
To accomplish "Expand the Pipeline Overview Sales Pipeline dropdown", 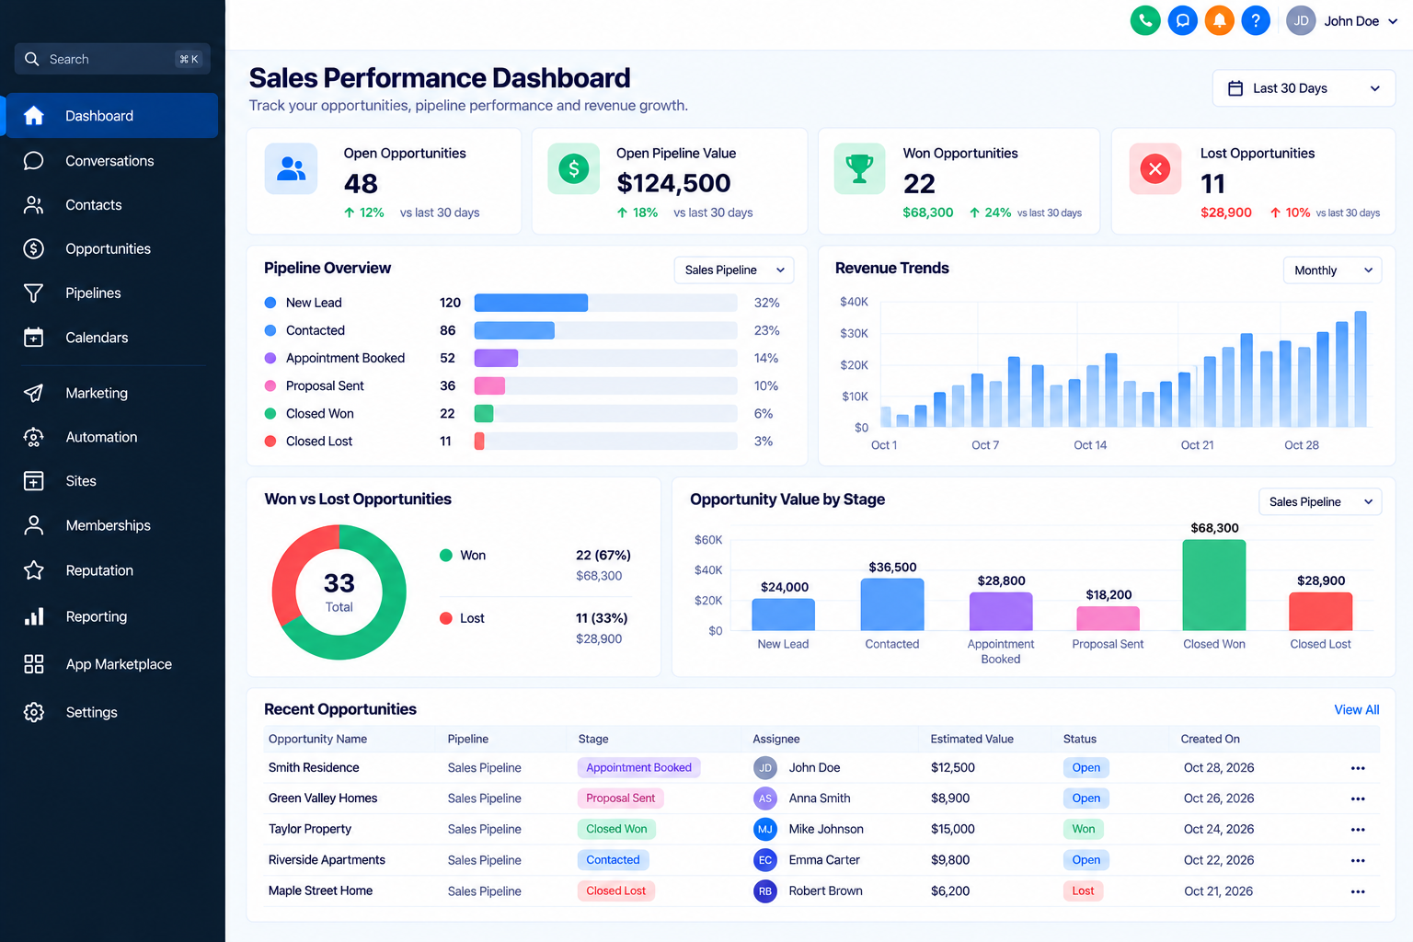I will (734, 270).
